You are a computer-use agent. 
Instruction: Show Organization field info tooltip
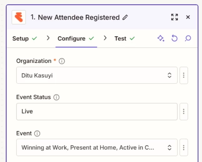[62, 61]
